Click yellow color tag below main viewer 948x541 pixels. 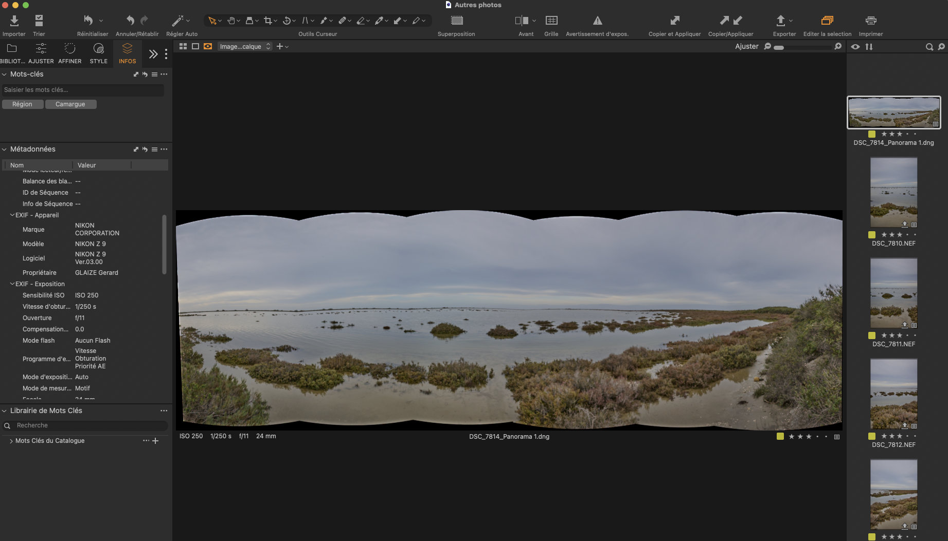780,436
